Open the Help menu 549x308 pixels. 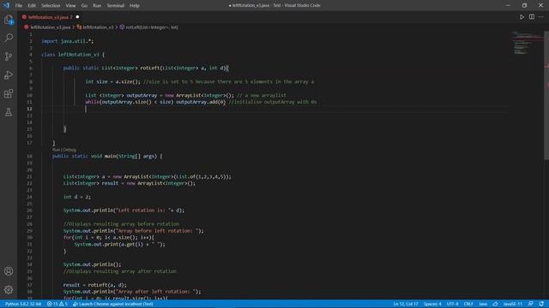tap(135, 6)
